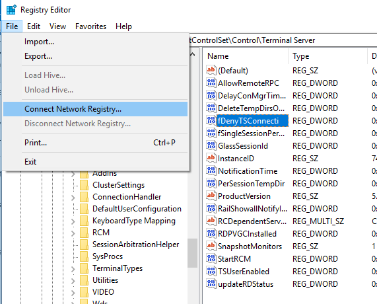This screenshot has height=304, width=377.
Task: Expand the Utilities key
Action: pyautogui.click(x=73, y=281)
